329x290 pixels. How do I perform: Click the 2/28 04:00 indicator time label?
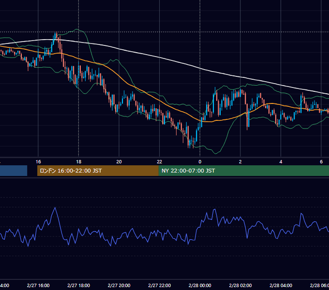point(281,285)
